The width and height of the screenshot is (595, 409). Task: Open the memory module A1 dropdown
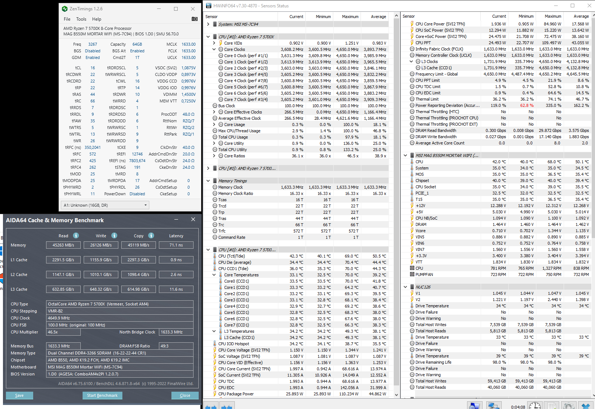[105, 205]
